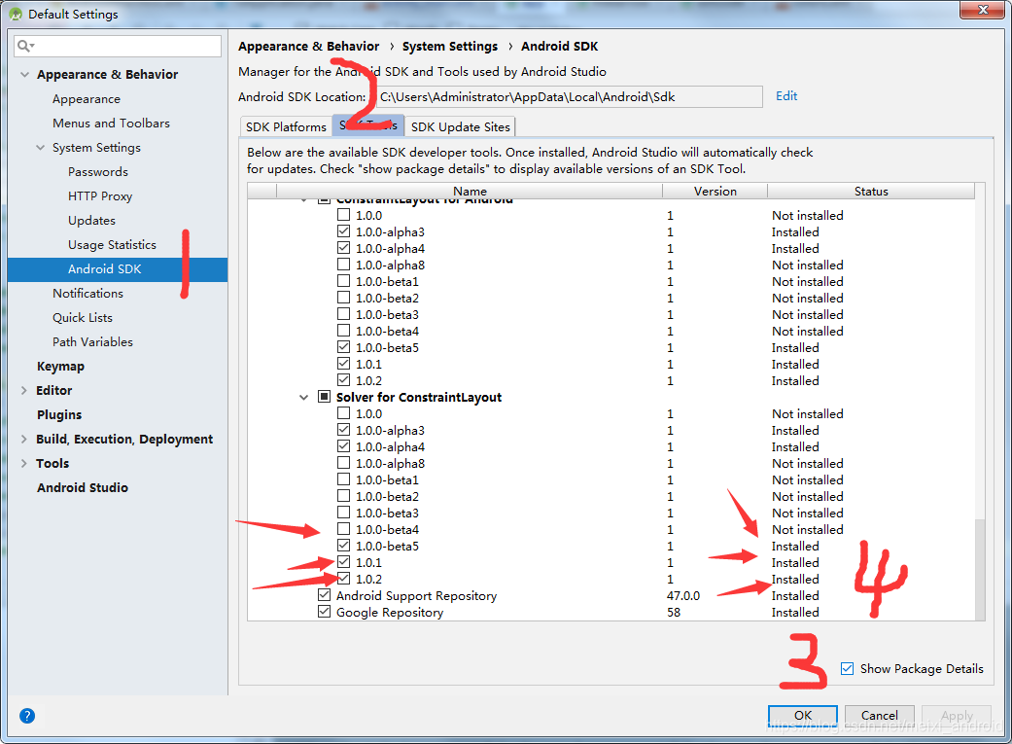This screenshot has width=1012, height=744.
Task: Collapse the System Settings tree node
Action: click(40, 147)
